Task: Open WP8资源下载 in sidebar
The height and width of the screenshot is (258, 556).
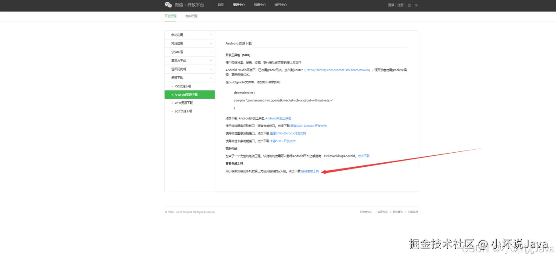Action: (183, 103)
